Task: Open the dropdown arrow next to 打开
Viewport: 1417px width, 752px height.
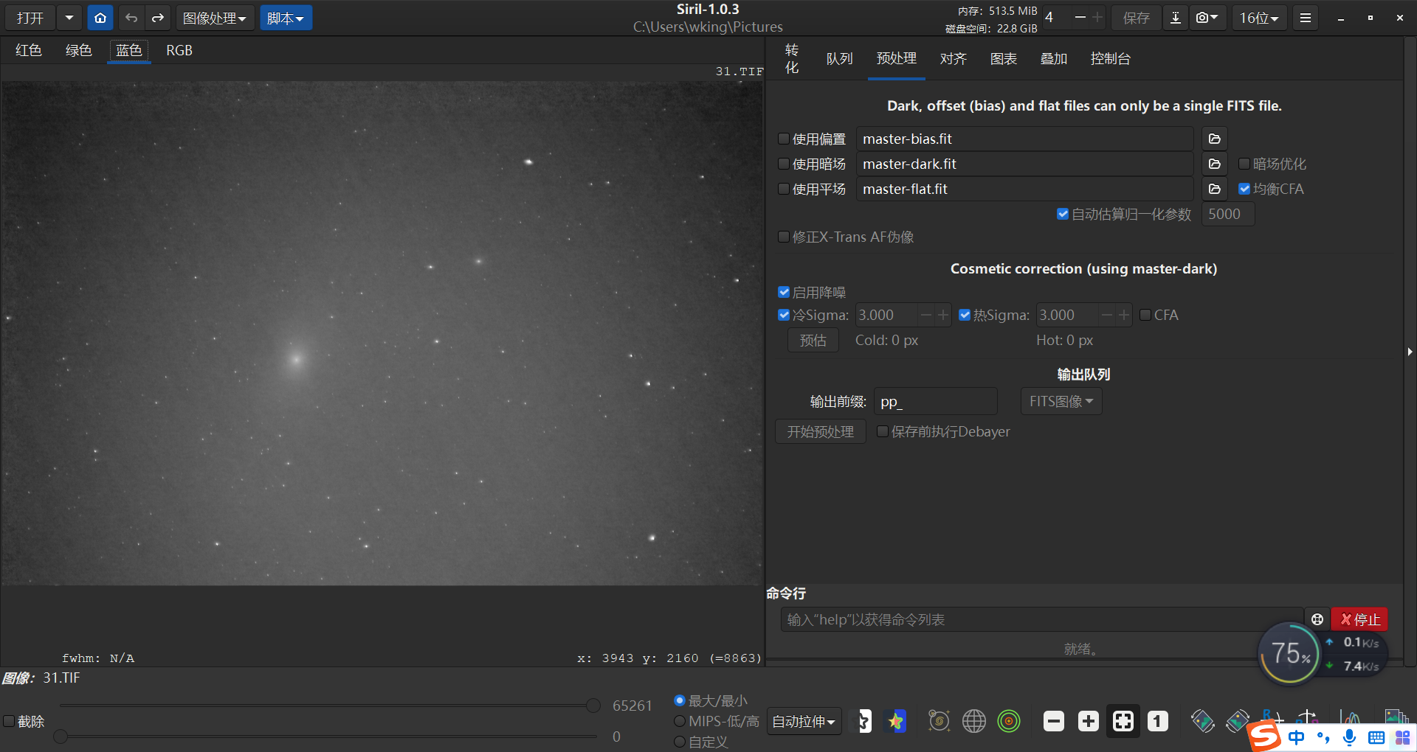Action: [x=69, y=18]
